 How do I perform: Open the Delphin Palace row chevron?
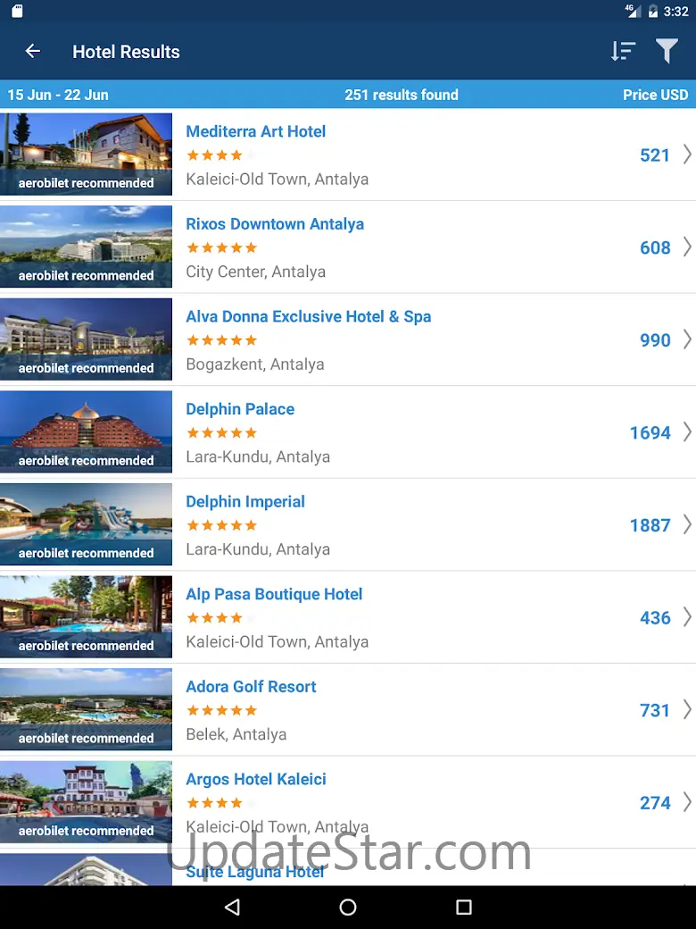[687, 432]
